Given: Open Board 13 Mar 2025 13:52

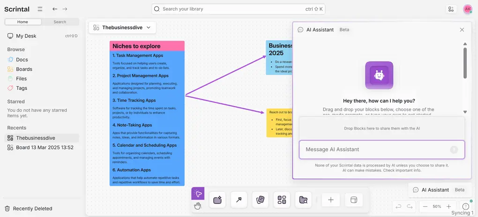Looking at the screenshot, I should click(45, 147).
